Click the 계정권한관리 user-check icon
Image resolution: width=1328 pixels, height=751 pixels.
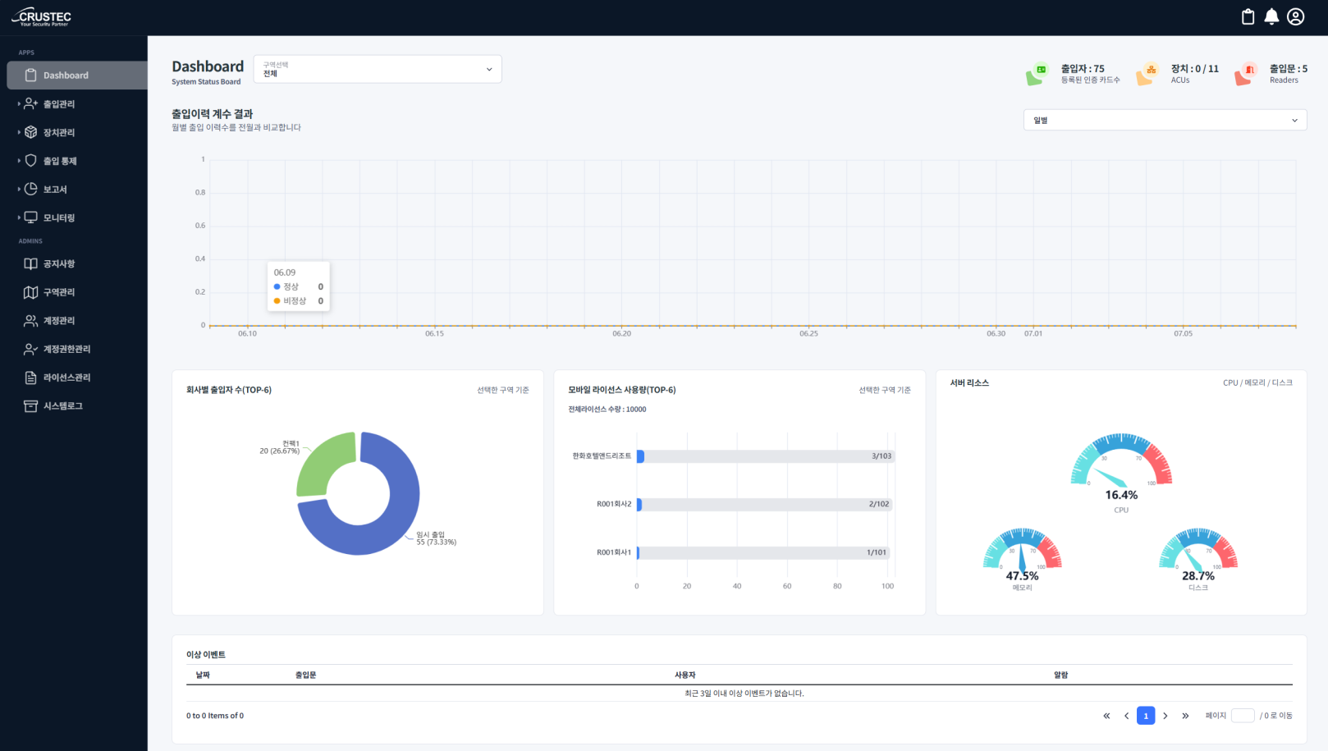[30, 349]
